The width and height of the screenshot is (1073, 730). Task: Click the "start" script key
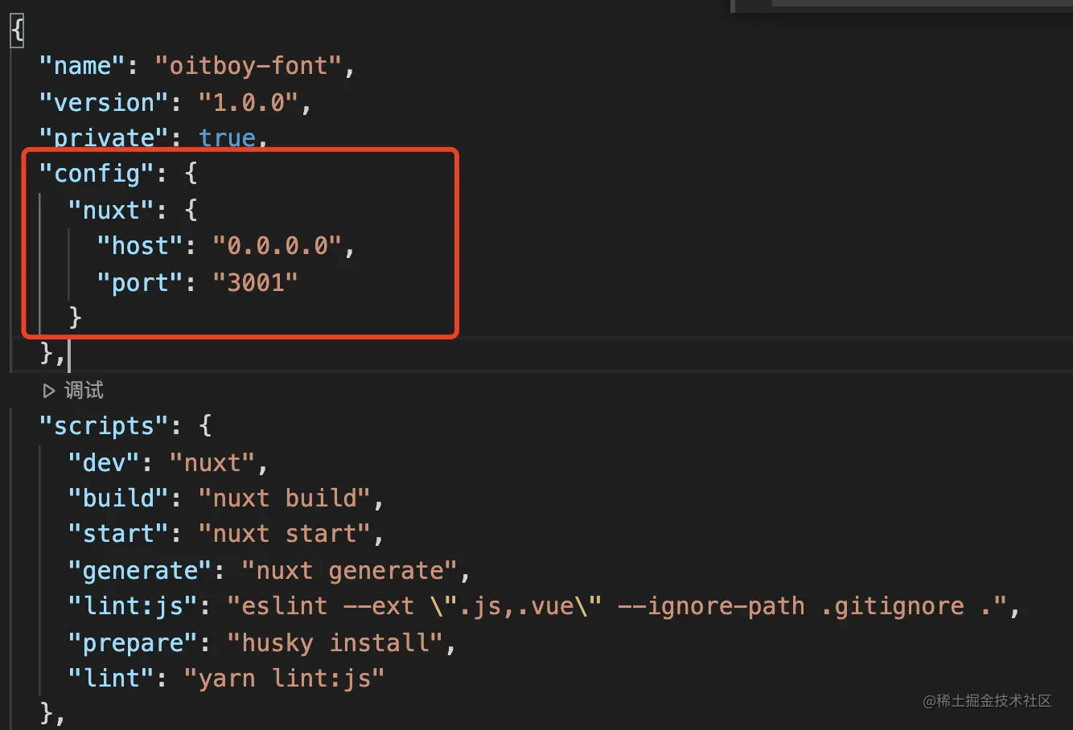click(x=119, y=533)
